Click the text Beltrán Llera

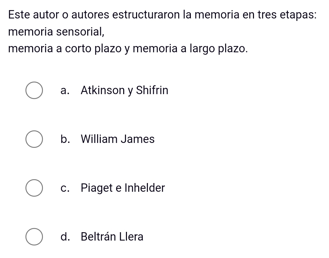point(112,237)
